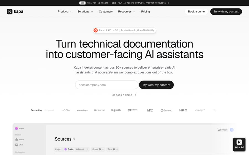Open the Kapa for AI Agents announcement banner
The height and width of the screenshot is (155, 249).
coord(124,3)
